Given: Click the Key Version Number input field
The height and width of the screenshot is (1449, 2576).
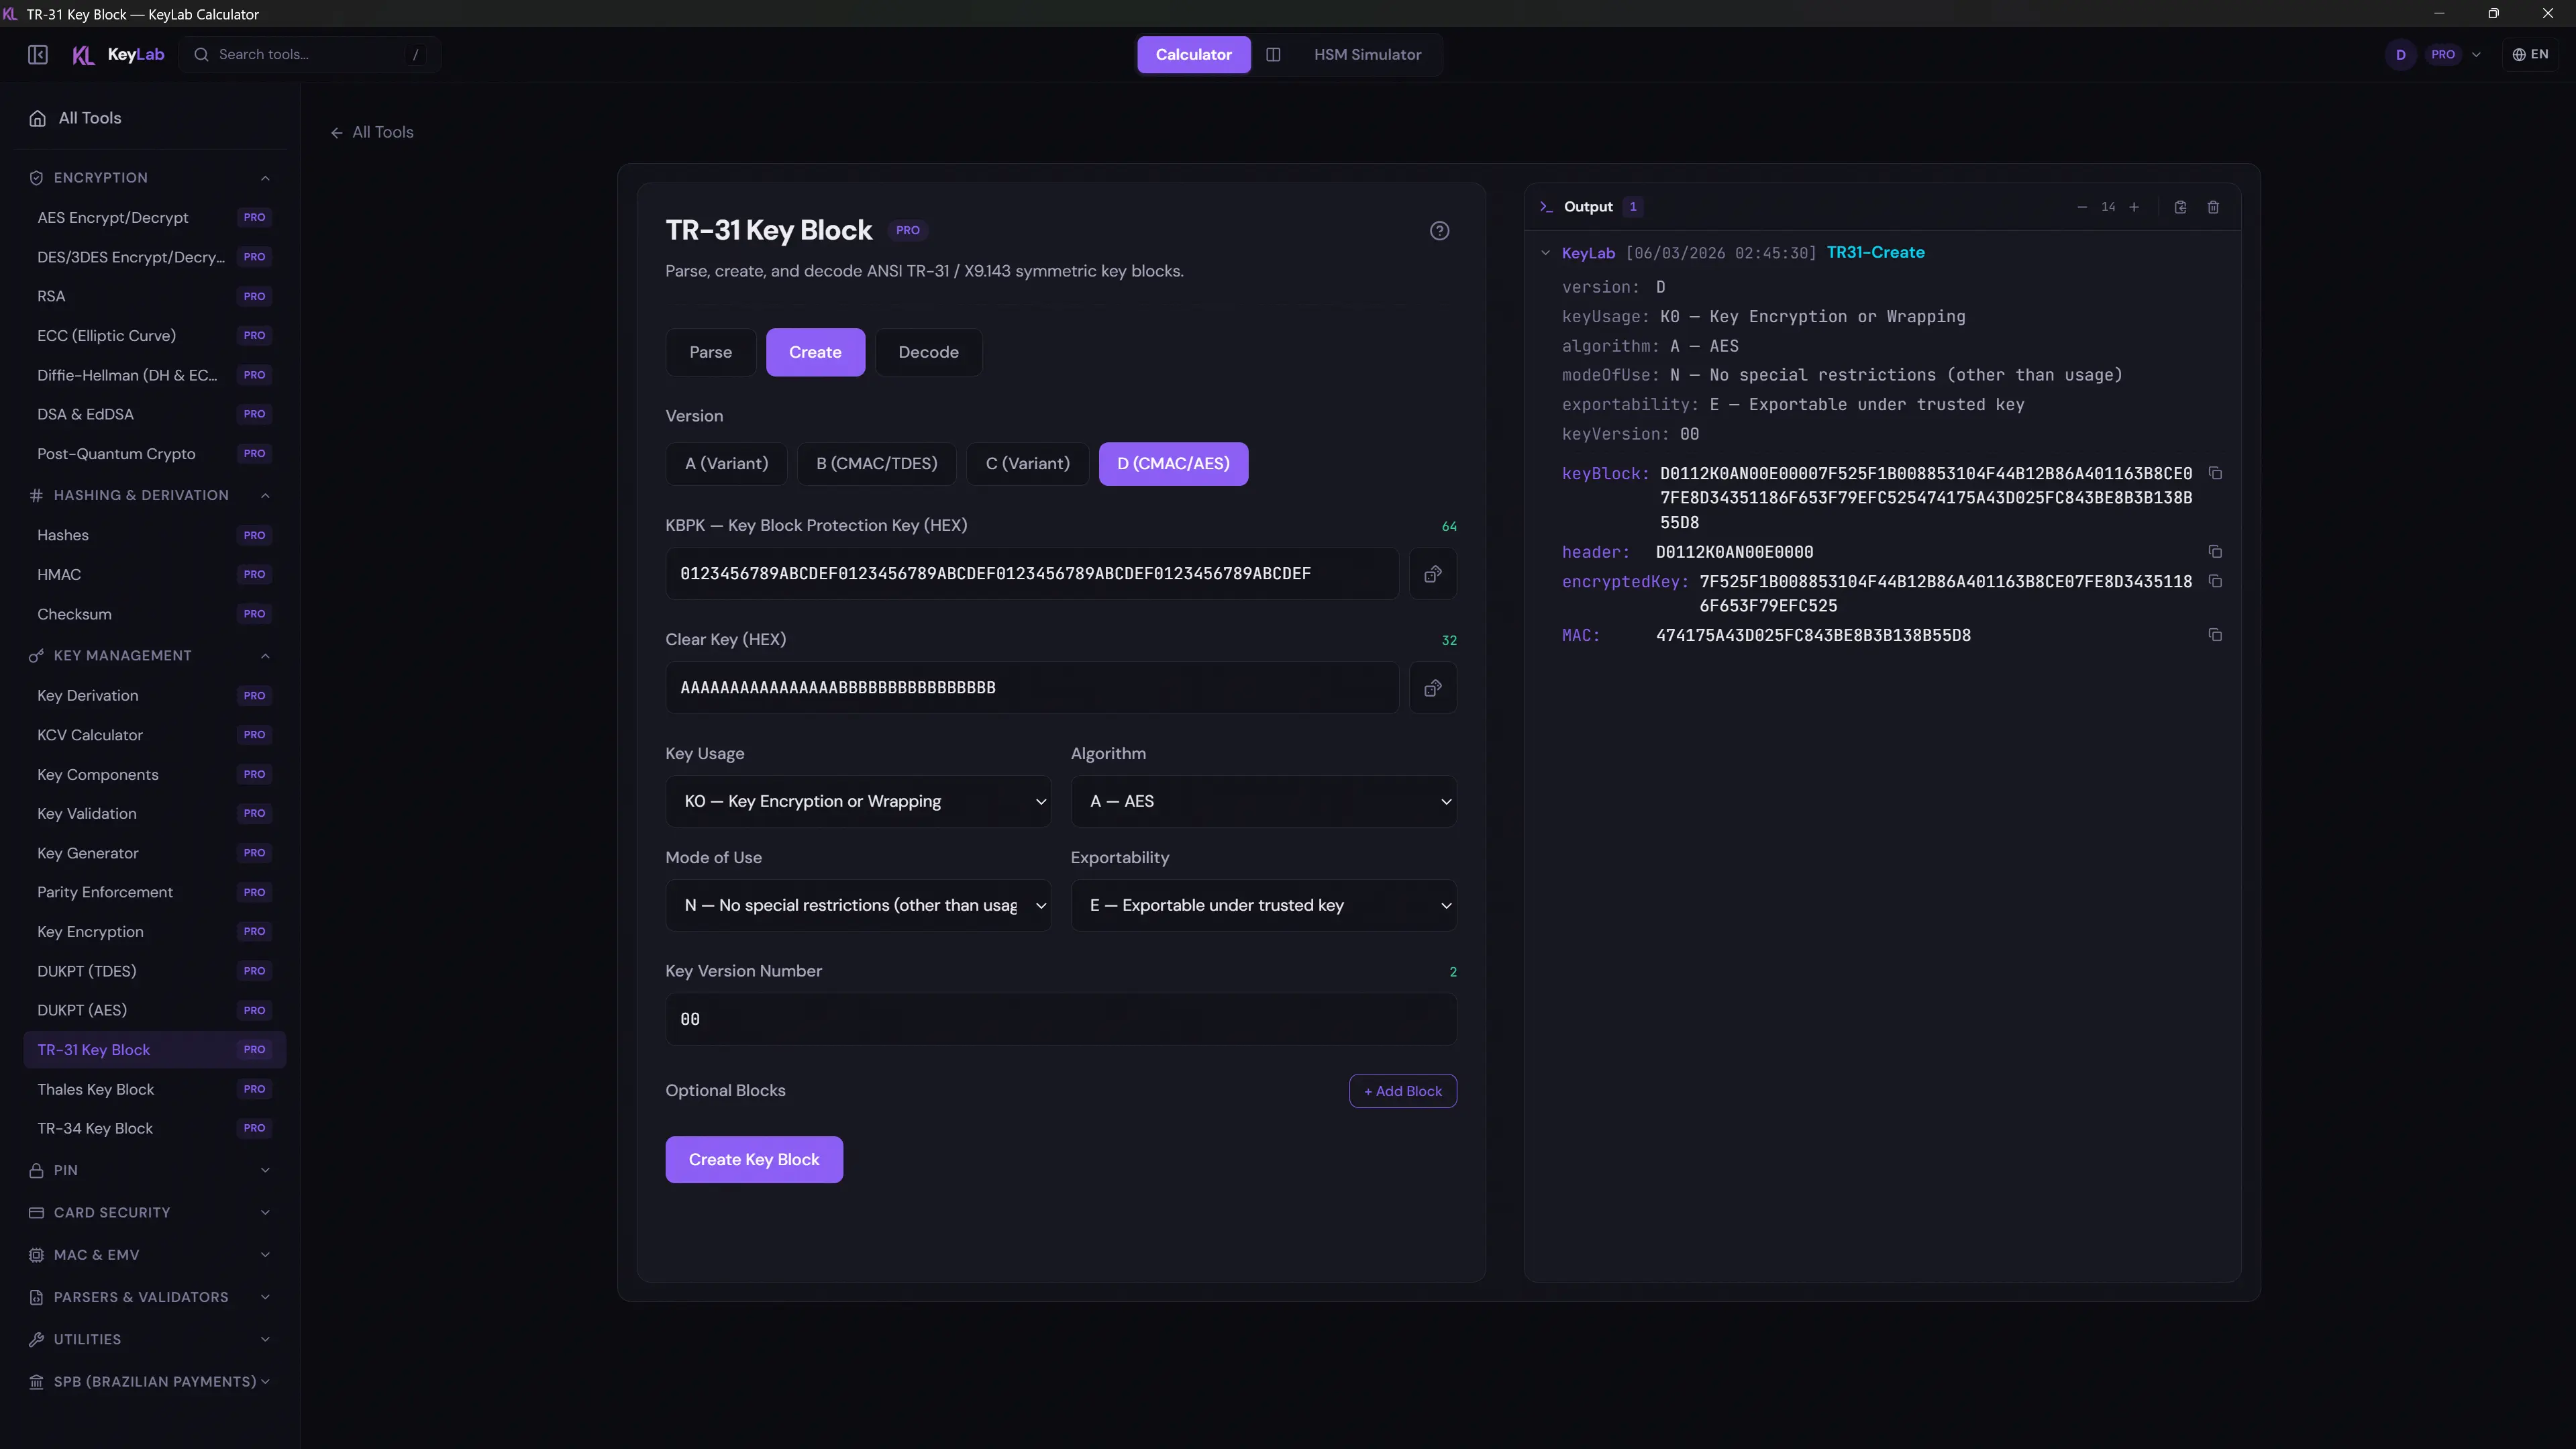Looking at the screenshot, I should 1060,1019.
